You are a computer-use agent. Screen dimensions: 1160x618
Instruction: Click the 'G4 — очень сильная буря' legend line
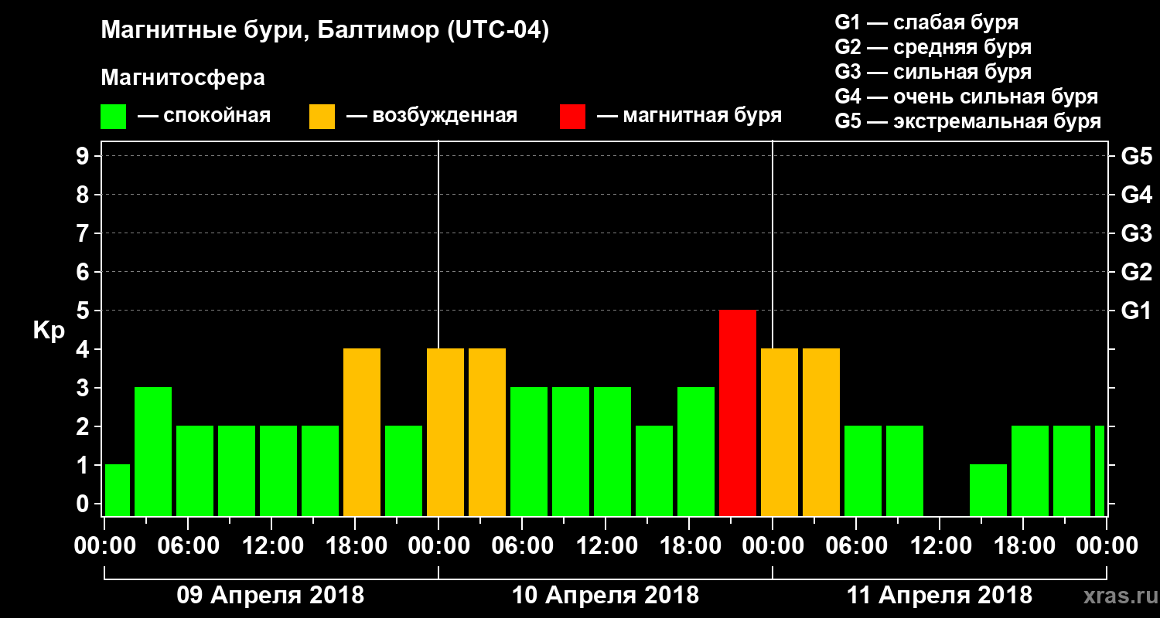pyautogui.click(x=966, y=97)
